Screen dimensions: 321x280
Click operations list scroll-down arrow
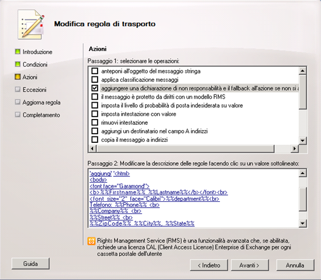302,141
